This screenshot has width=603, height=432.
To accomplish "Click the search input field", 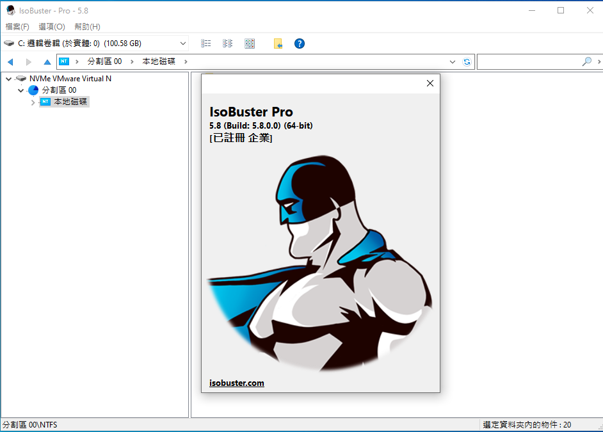I will point(529,61).
